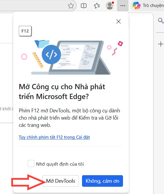This screenshot has width=164, height=194.
Task: Click the sidebar search magnifier icon
Action: pyautogui.click(x=161, y=21)
